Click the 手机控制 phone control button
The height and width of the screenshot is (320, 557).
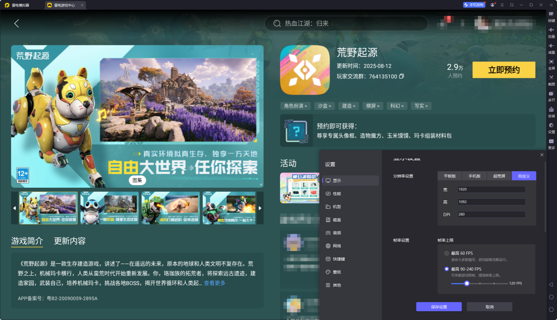474,5
